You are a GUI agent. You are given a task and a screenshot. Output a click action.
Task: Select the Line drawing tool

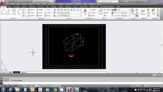coord(3,11)
